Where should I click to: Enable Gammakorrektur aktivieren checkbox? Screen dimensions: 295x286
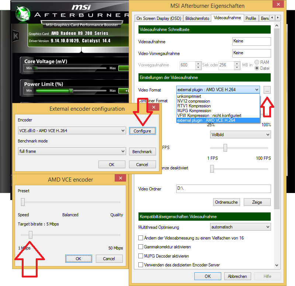pyautogui.click(x=140, y=247)
